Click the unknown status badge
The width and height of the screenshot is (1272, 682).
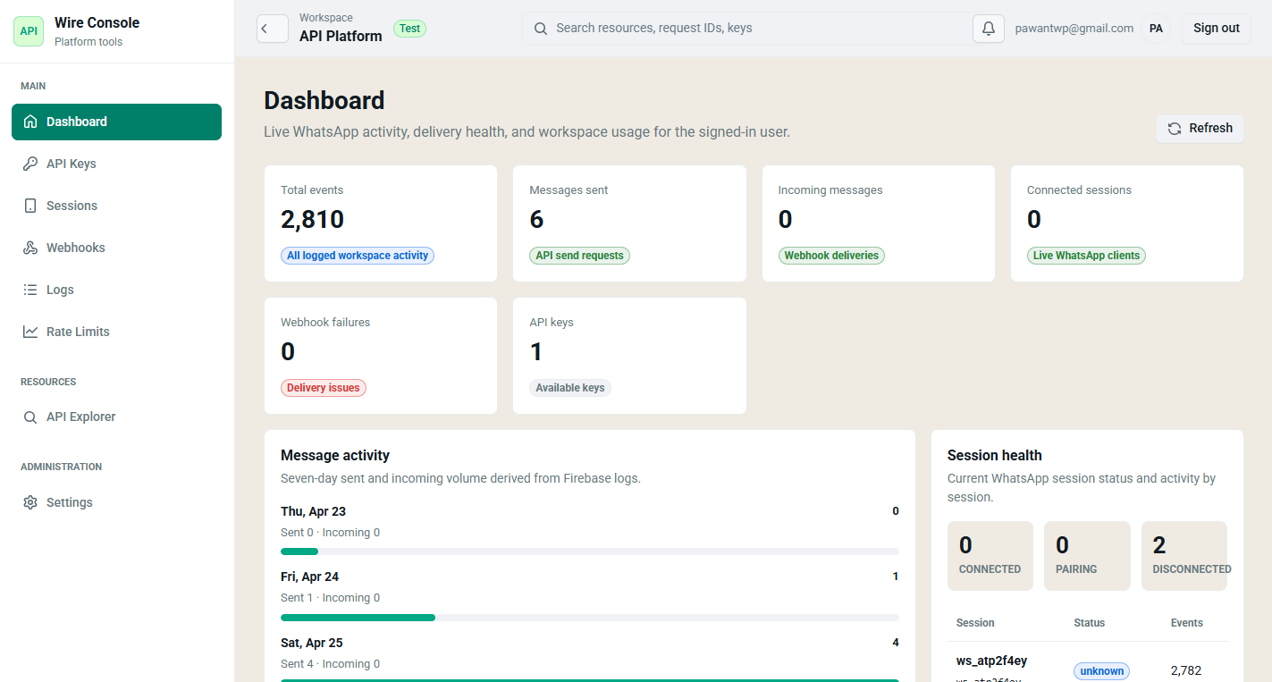pos(1101,671)
